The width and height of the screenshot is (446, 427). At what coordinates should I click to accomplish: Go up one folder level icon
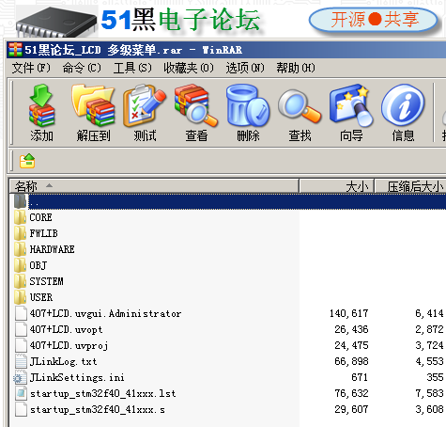pyautogui.click(x=27, y=161)
